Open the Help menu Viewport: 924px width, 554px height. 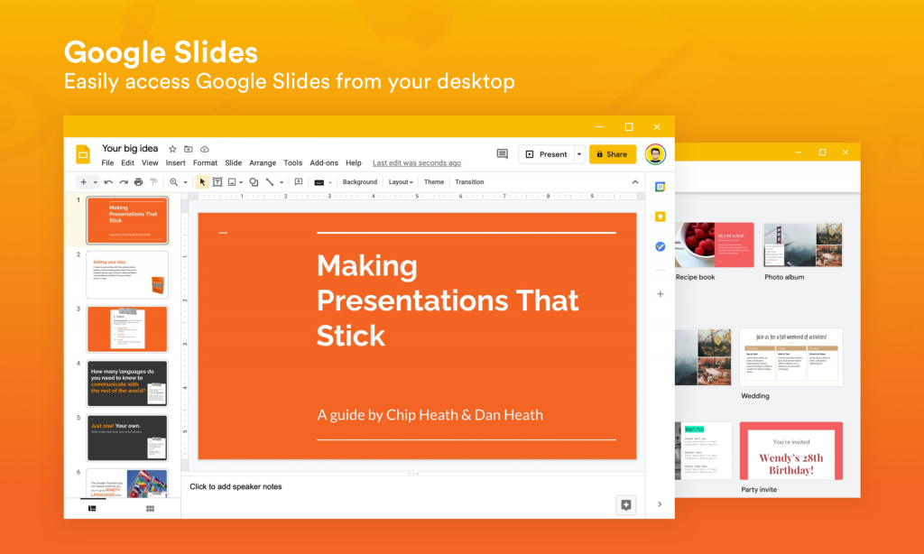click(354, 162)
